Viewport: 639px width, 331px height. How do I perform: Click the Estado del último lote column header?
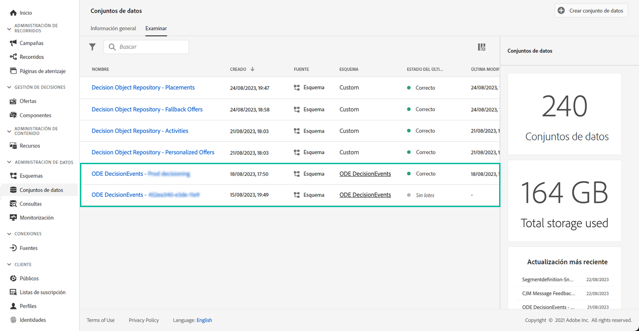425,69
